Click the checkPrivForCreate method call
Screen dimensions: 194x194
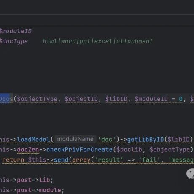[79, 150]
